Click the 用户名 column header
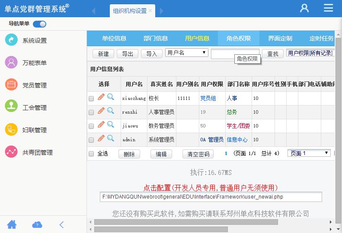The image size is (342, 233). coord(134,84)
